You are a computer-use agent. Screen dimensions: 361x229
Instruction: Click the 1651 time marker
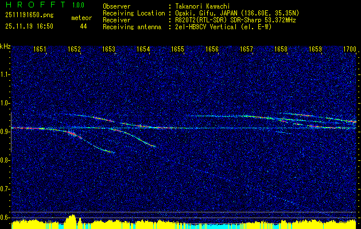pyautogui.click(x=40, y=49)
